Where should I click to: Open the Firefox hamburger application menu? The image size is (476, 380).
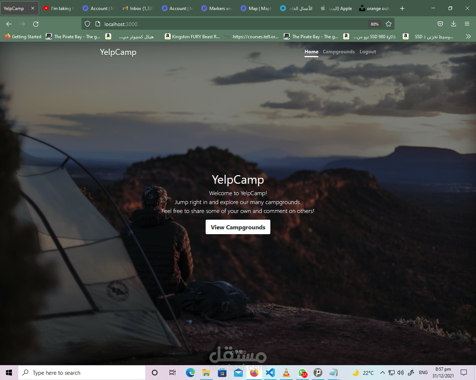point(467,24)
